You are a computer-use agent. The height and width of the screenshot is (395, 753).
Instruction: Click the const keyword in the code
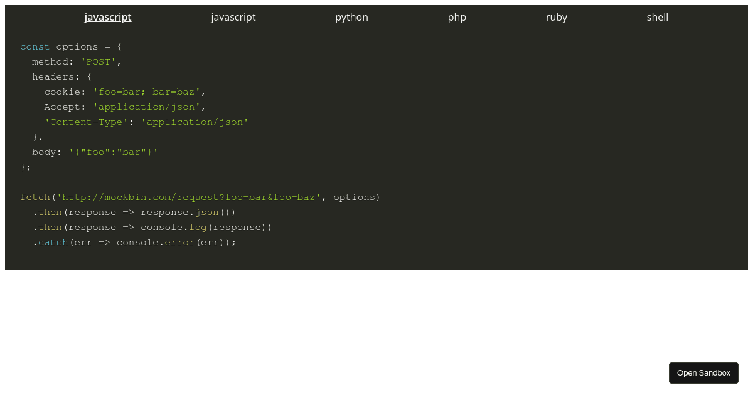[x=35, y=46]
